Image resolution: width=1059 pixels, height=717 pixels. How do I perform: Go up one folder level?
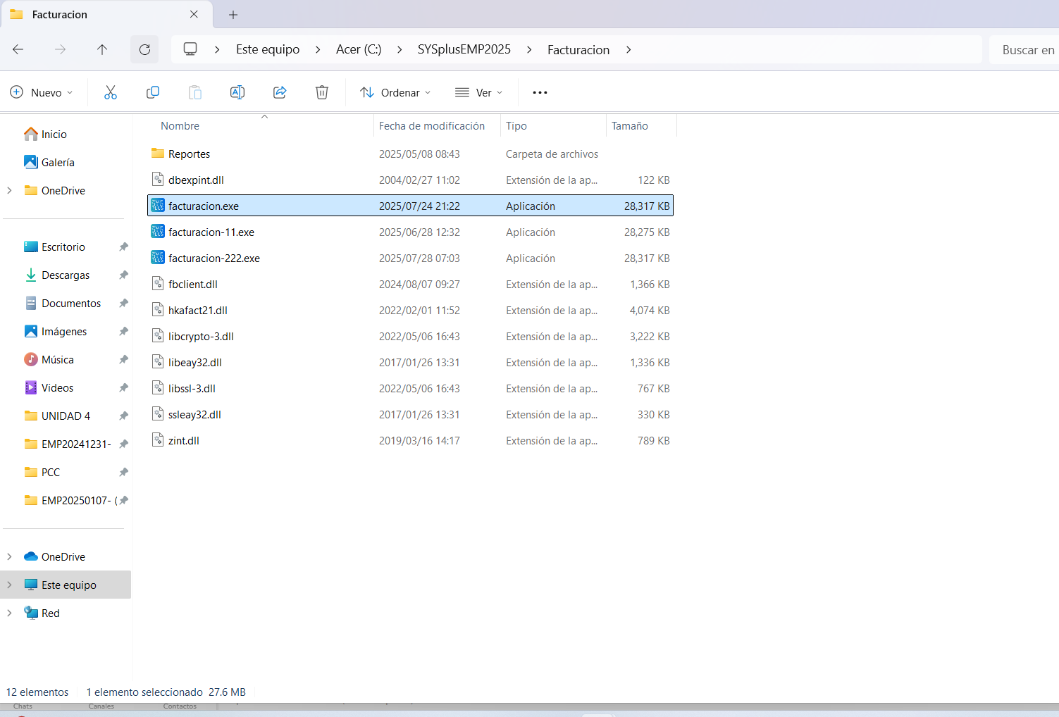[102, 49]
